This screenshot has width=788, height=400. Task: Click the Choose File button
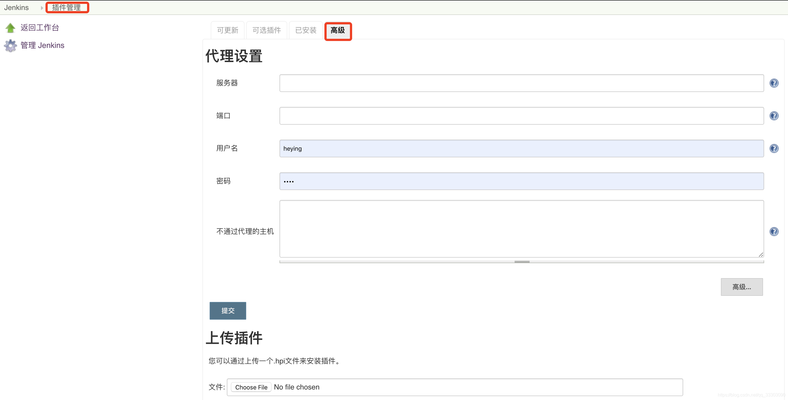point(251,387)
